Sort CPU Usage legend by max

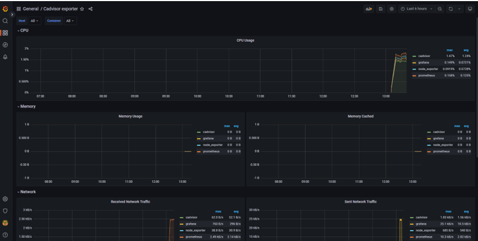pyautogui.click(x=449, y=50)
